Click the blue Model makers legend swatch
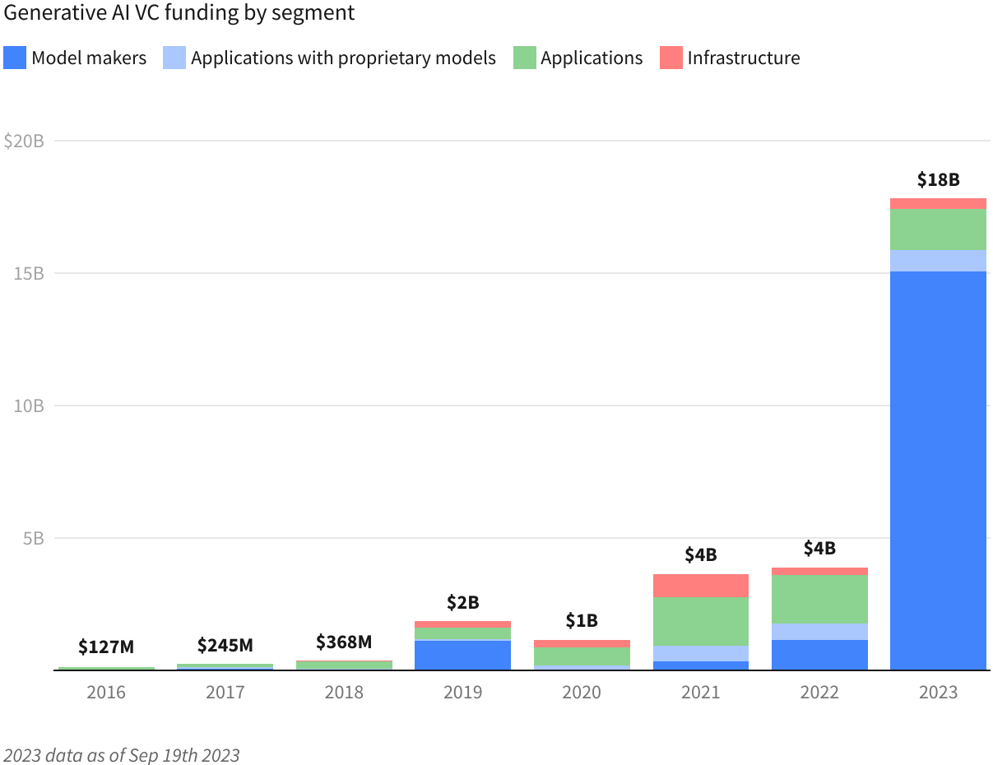Screen dimensions: 993x765 tap(15, 58)
